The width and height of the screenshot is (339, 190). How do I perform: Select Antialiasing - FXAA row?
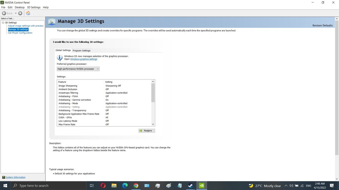coord(104,96)
